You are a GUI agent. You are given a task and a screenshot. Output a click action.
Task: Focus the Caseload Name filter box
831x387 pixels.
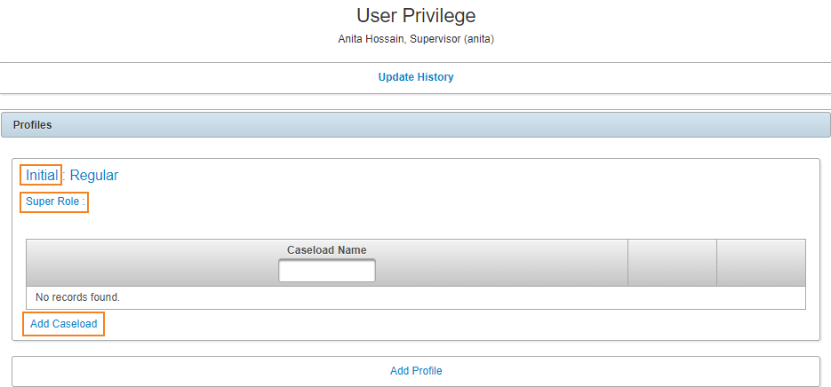pyautogui.click(x=327, y=271)
